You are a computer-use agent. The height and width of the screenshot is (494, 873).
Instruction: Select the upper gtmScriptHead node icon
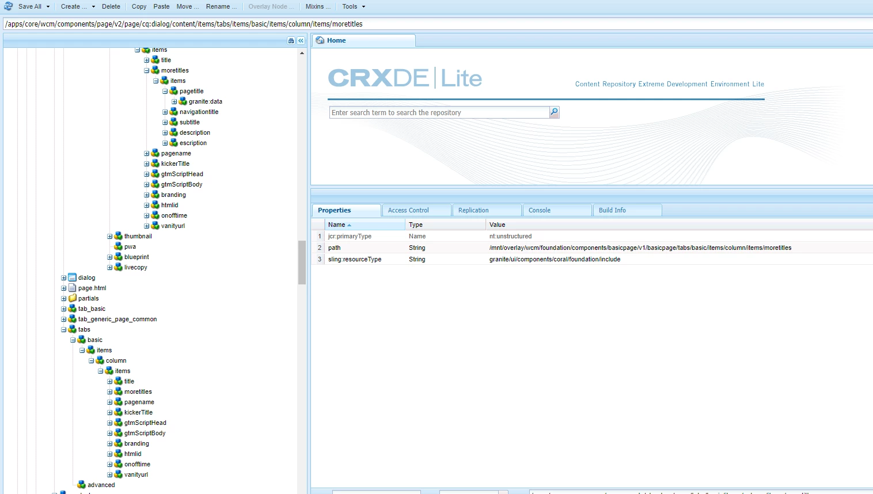155,174
